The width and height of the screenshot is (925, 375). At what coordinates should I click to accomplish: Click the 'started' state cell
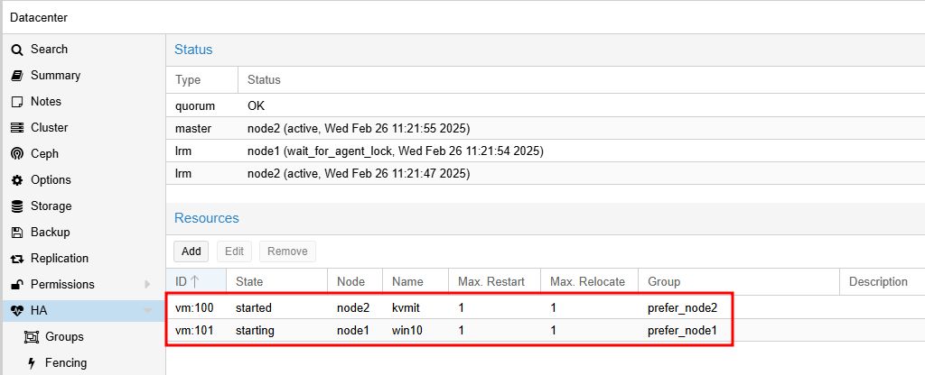tap(276, 307)
